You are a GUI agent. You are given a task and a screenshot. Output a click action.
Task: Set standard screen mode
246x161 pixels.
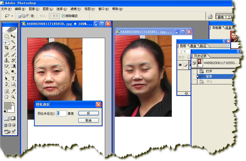pyautogui.click(x=5, y=125)
